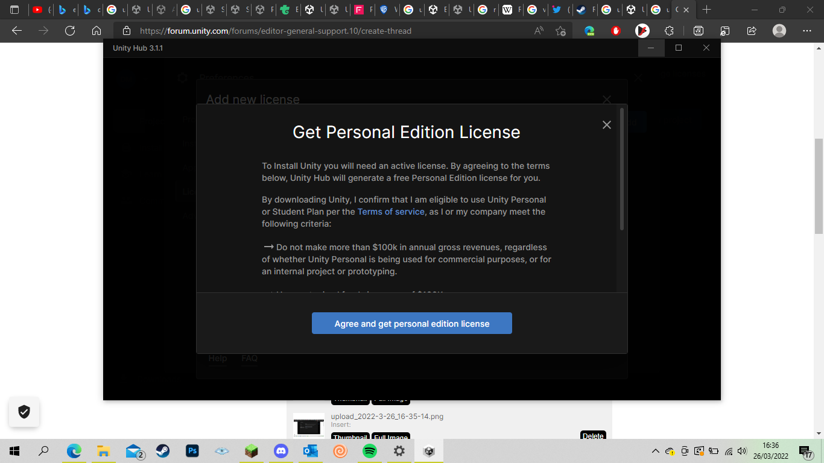Click the dimmed FAQ link in Unity Hub
This screenshot has height=463, width=824.
pyautogui.click(x=250, y=358)
